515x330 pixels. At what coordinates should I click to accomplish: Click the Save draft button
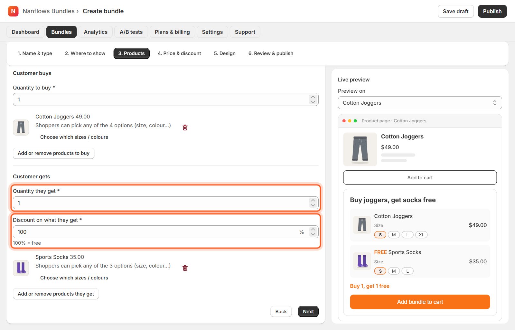(455, 11)
